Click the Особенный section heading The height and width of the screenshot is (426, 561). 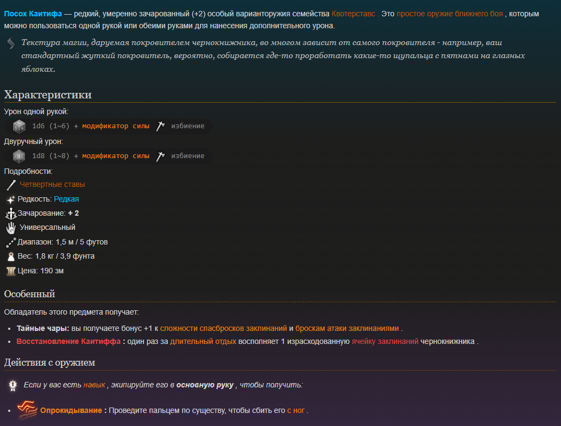[30, 294]
